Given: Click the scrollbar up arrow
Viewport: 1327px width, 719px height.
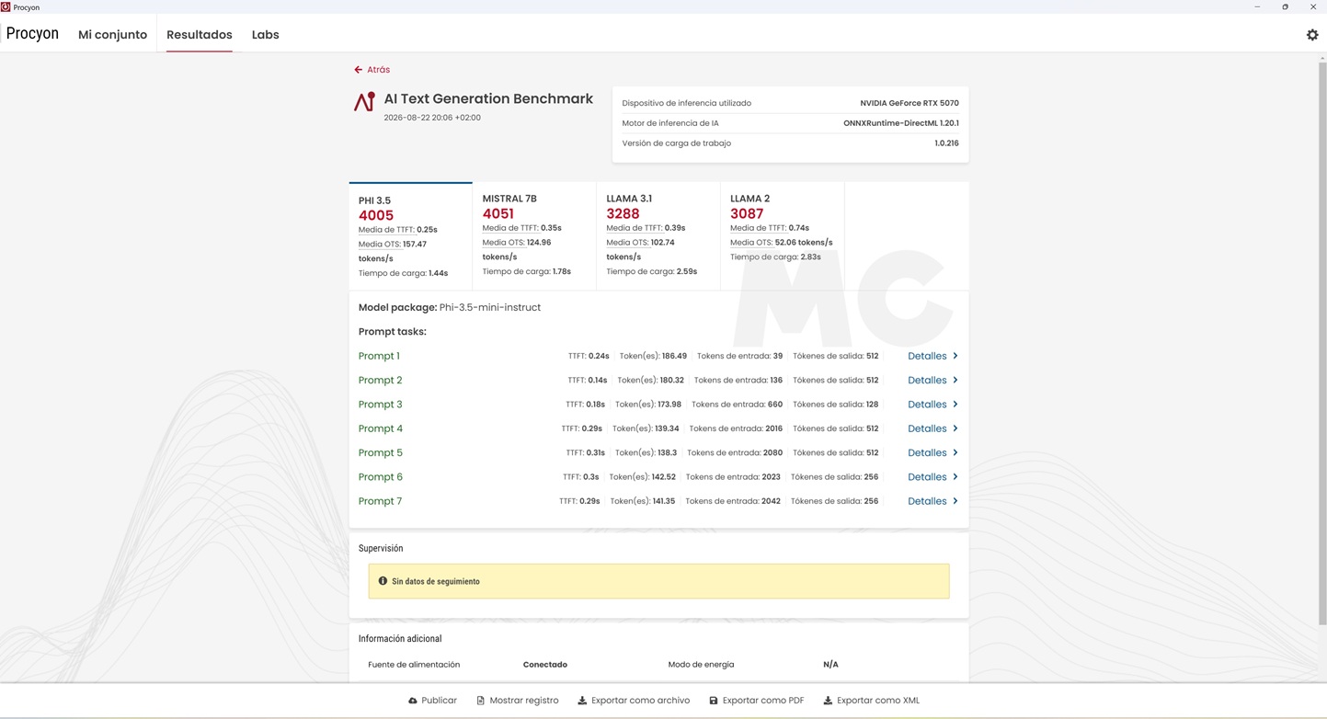Looking at the screenshot, I should 1321,59.
